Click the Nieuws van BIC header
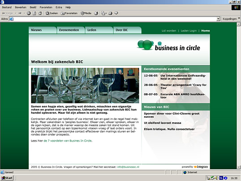 click(176, 107)
